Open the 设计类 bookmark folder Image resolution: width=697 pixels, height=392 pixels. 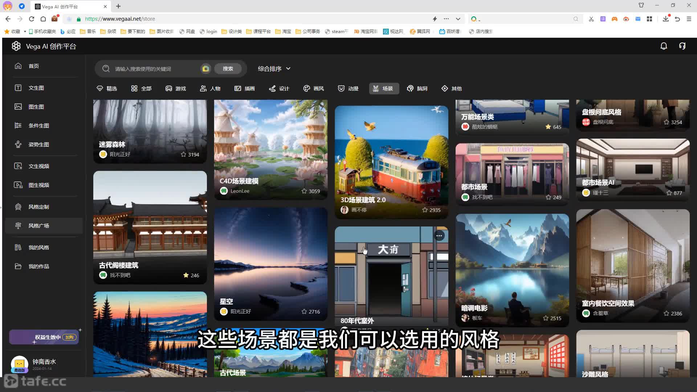coord(232,32)
